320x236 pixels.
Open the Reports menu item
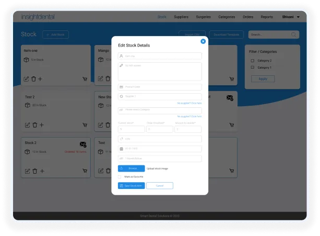(x=267, y=17)
